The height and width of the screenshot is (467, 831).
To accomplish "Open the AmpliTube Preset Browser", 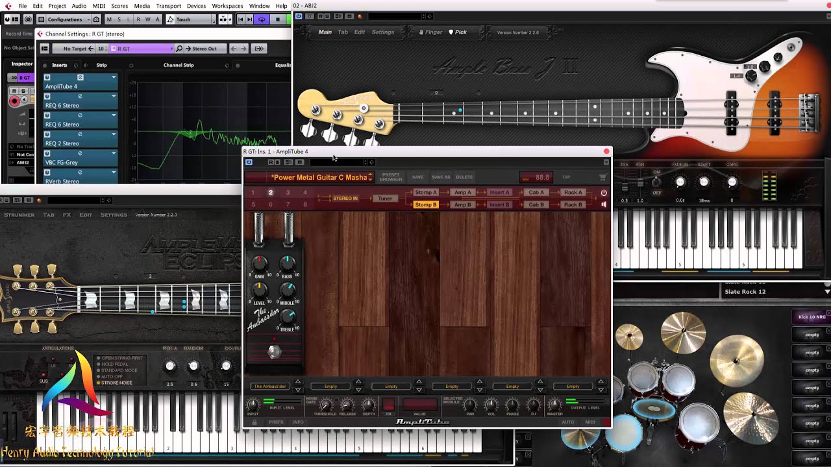I will tap(391, 176).
